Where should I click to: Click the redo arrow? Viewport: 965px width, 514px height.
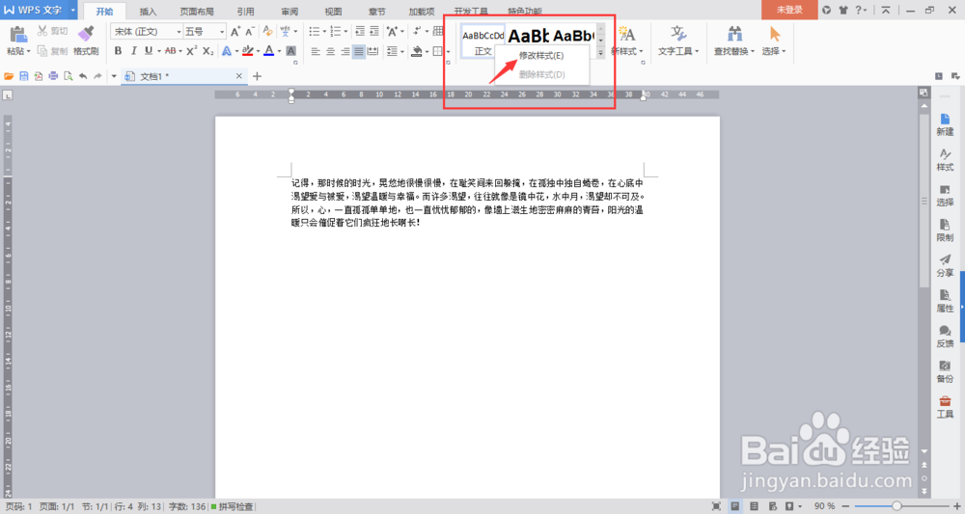[x=97, y=76]
